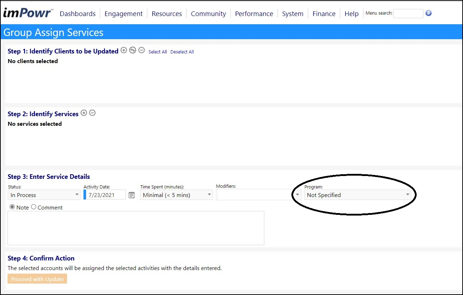The height and width of the screenshot is (295, 463).
Task: Click the Step 1: Identify Clients heading
Action: [63, 51]
